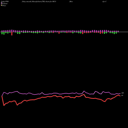
Task: Click the "dy's C" title fragment
Action: coord(104,2)
